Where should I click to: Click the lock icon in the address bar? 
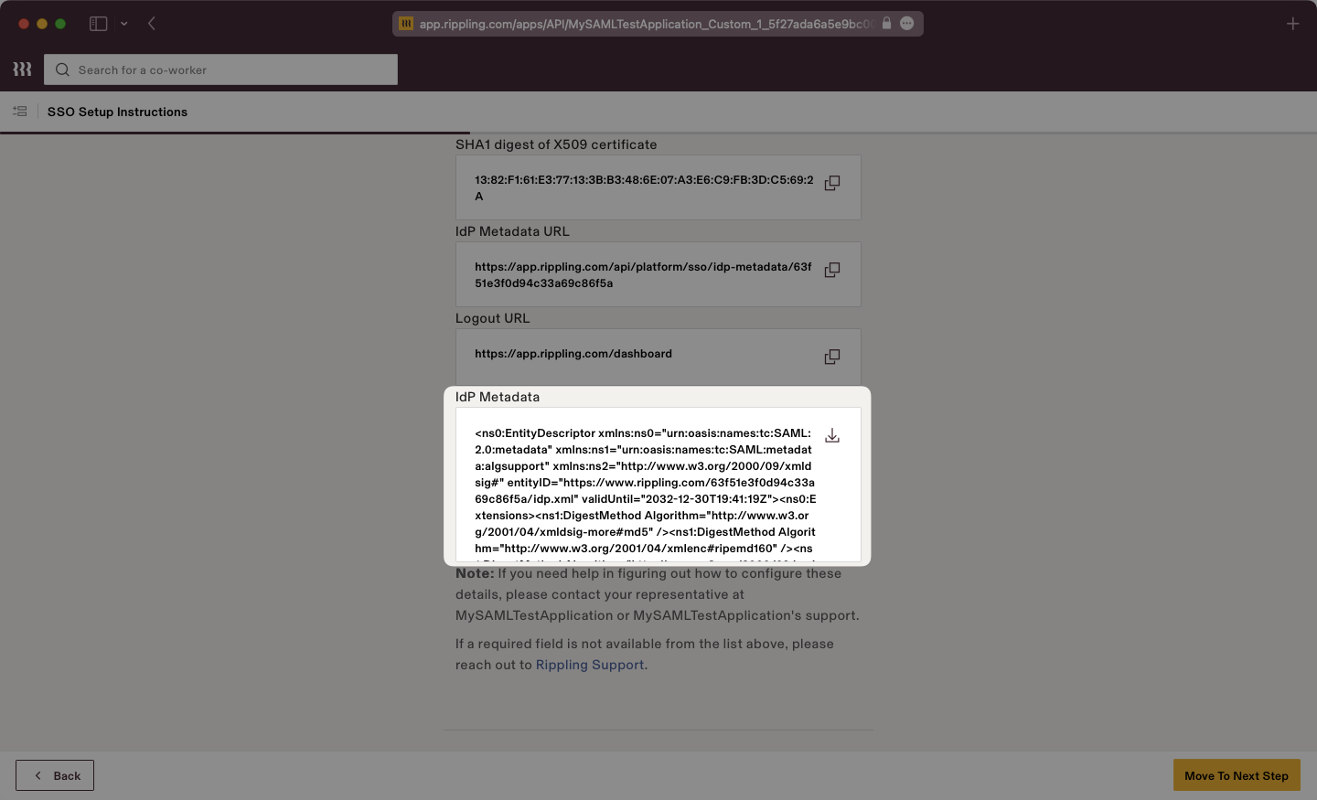click(885, 24)
